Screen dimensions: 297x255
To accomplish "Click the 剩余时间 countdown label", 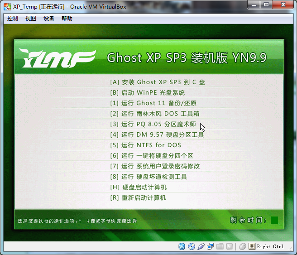I will click(x=248, y=220).
